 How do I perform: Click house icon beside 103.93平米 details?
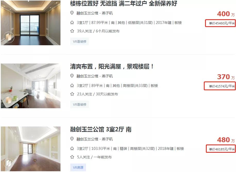[72, 149]
